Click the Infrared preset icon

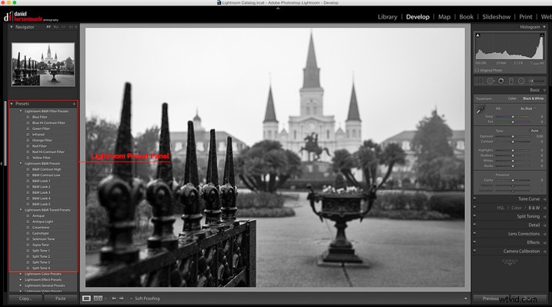(x=28, y=135)
